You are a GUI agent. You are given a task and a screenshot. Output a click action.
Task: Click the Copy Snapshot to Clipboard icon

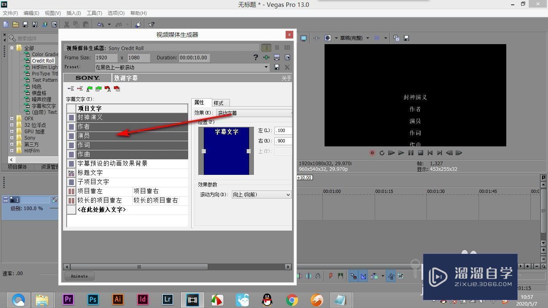pyautogui.click(x=396, y=38)
